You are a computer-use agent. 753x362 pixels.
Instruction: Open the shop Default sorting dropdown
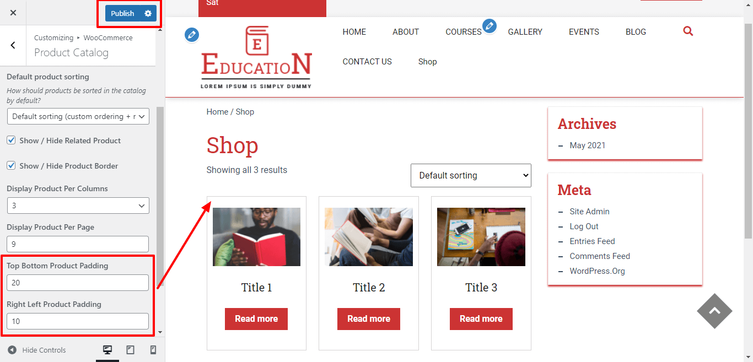pos(471,175)
